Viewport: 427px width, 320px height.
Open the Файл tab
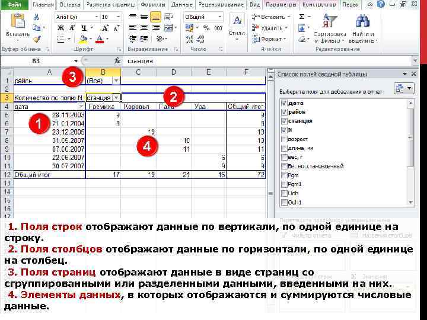coord(15,5)
